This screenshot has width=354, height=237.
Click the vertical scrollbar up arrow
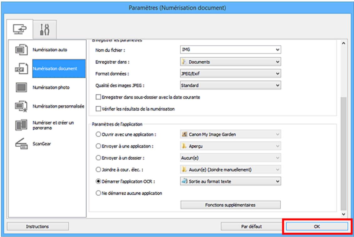(344, 43)
